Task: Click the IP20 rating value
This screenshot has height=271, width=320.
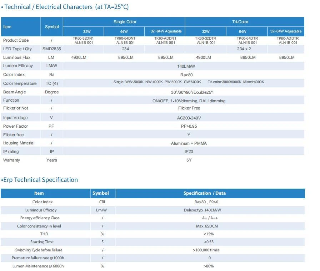Action: 189,152
